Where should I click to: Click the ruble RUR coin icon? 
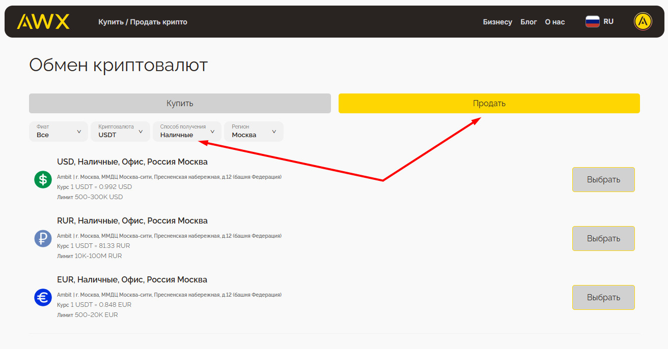43,238
